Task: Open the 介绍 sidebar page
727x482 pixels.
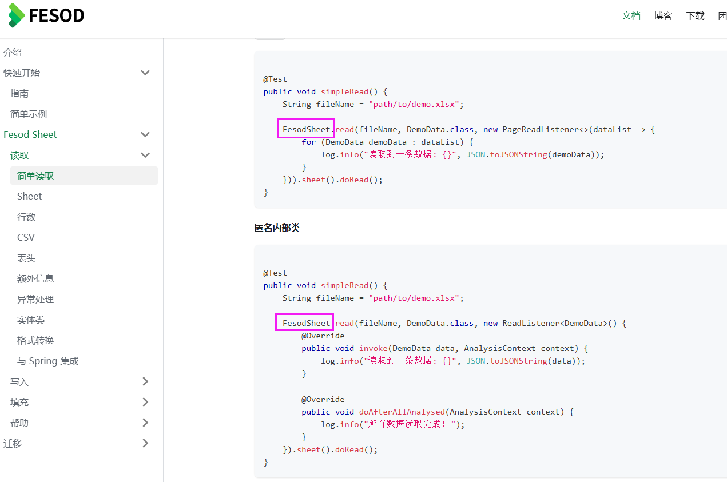Action: click(13, 52)
